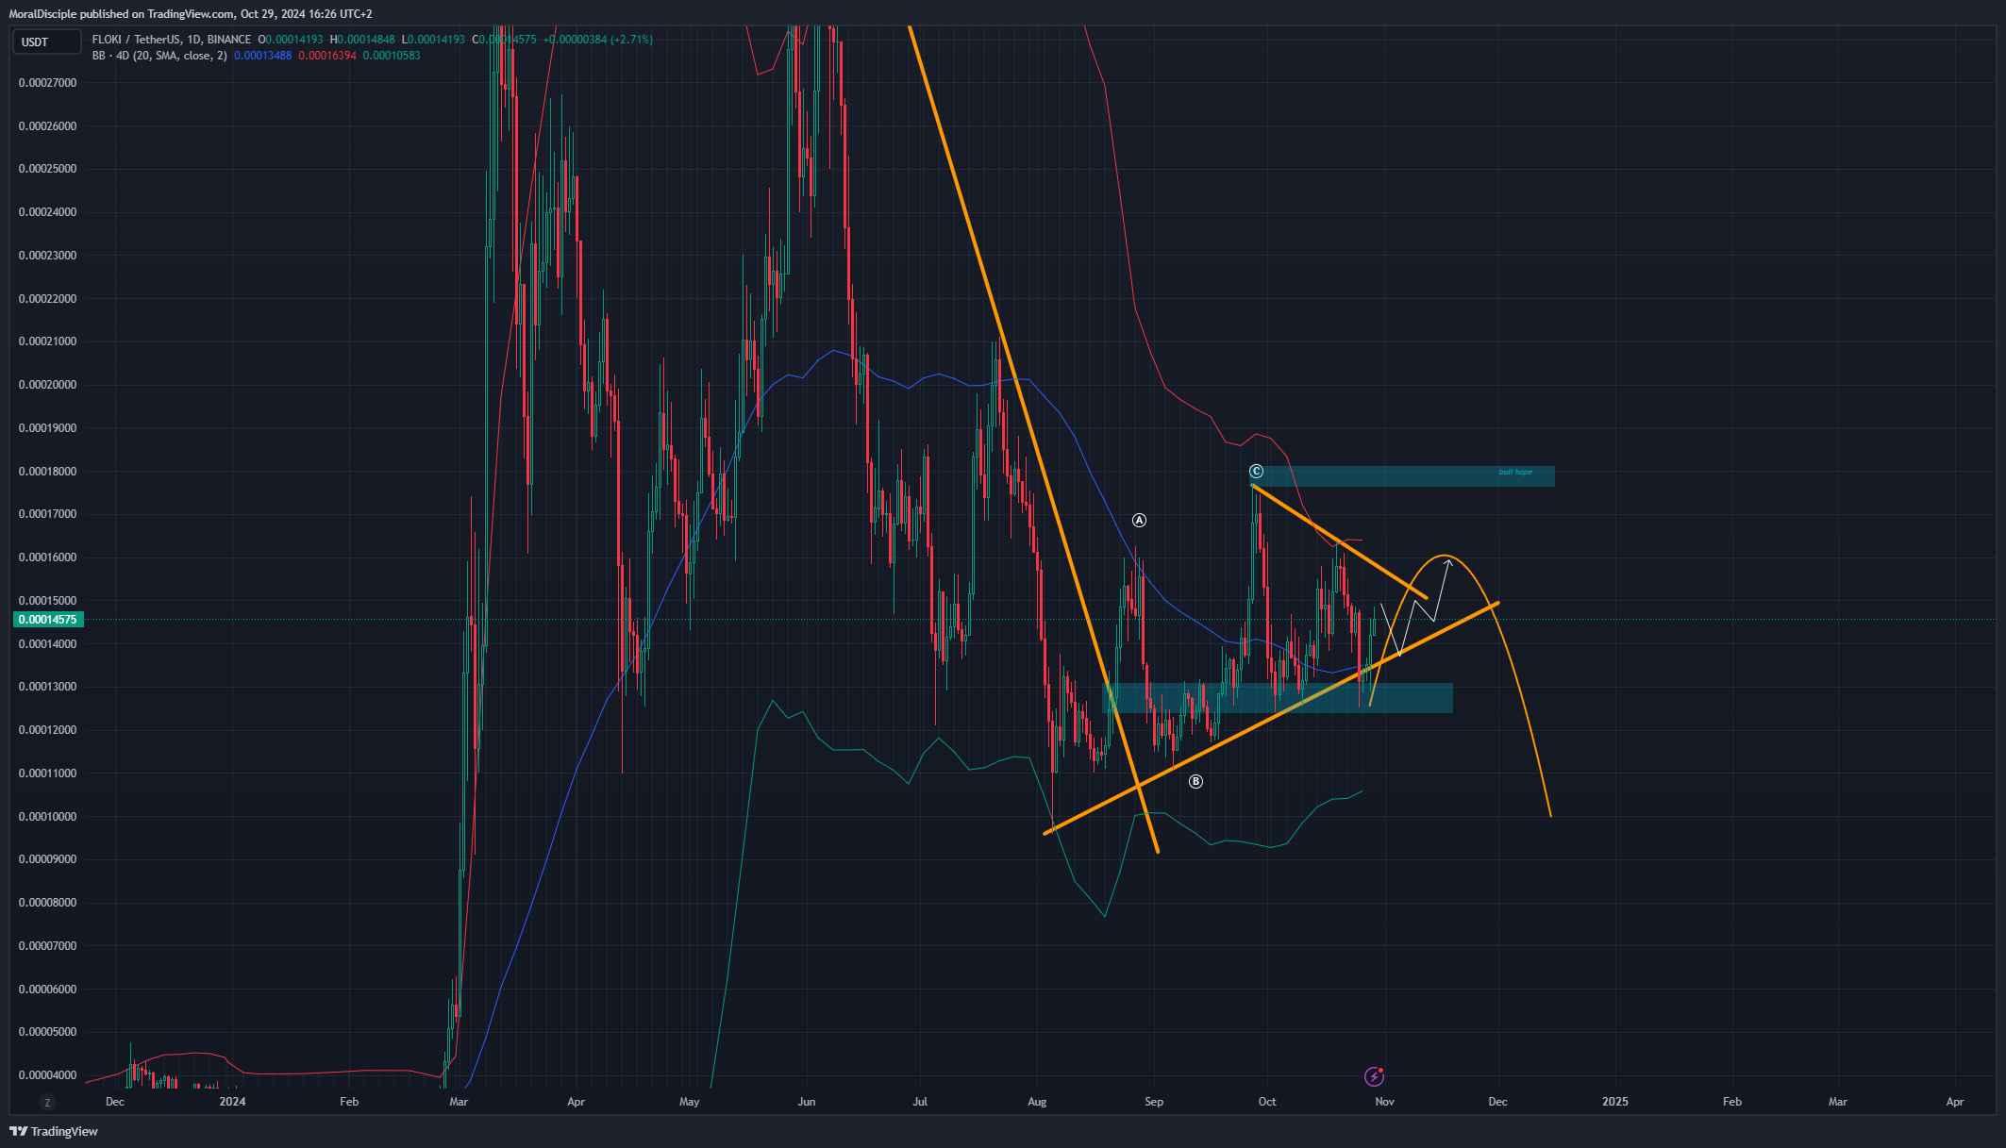
Task: Click the red BB upper value 0.00016394
Action: point(327,56)
